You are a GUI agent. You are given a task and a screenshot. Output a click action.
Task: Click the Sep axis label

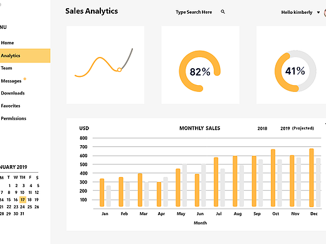coord(257,214)
